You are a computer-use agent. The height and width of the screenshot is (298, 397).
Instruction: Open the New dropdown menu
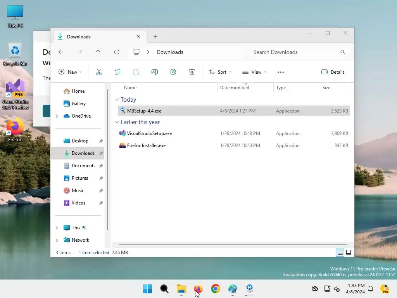(70, 72)
